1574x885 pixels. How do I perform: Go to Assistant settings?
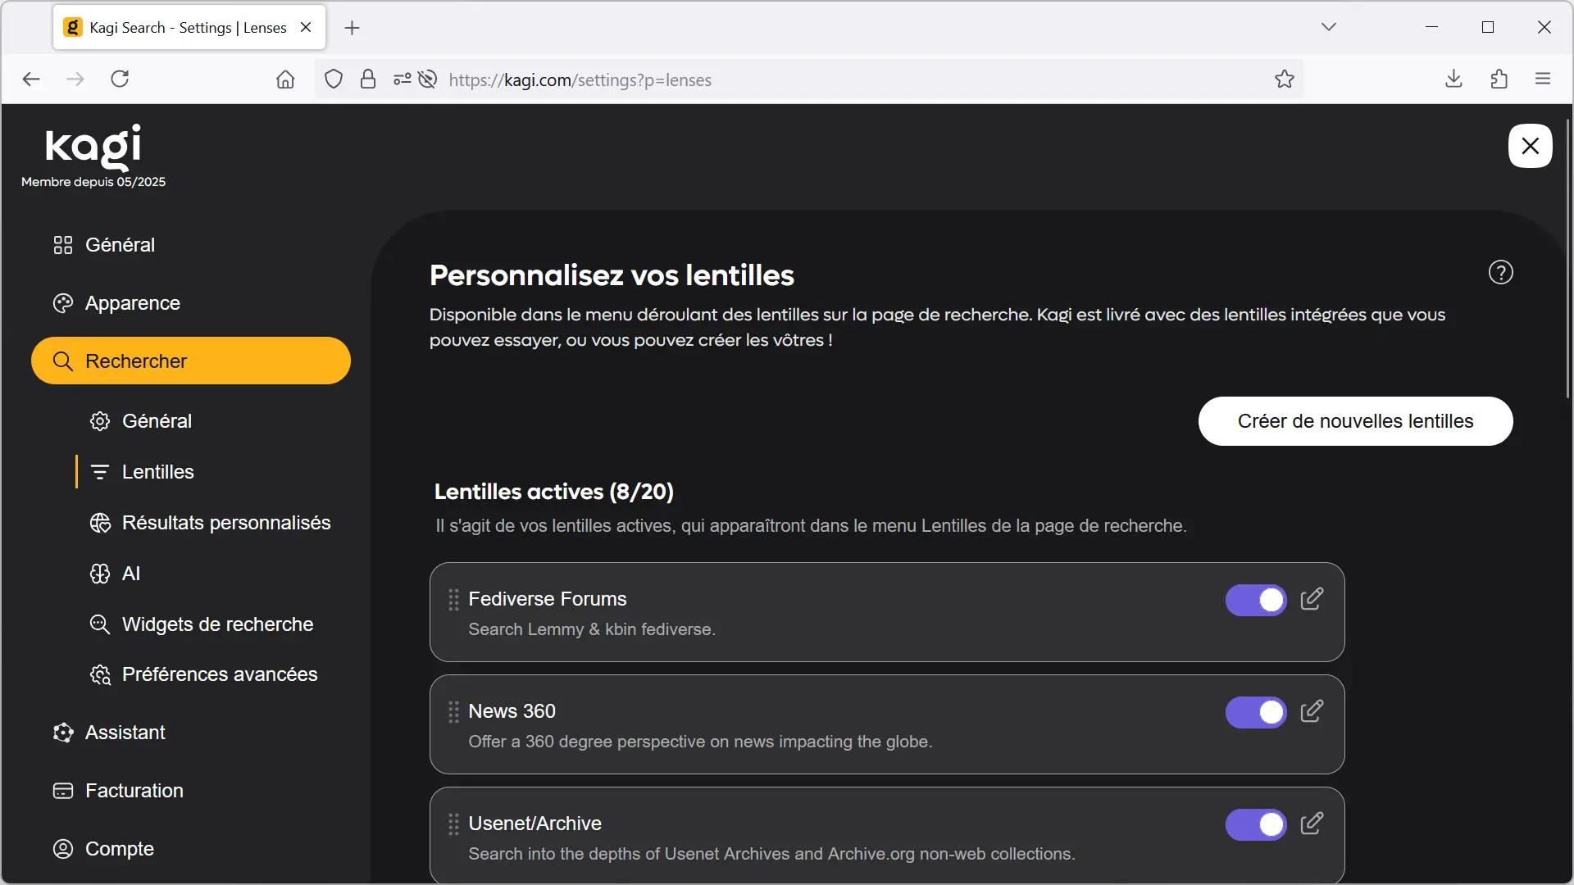(109, 733)
